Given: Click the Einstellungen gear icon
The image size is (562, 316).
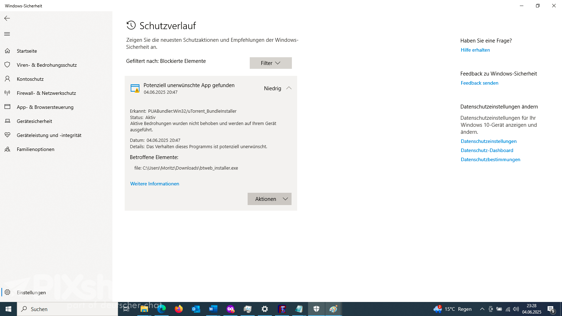Looking at the screenshot, I should pyautogui.click(x=7, y=292).
